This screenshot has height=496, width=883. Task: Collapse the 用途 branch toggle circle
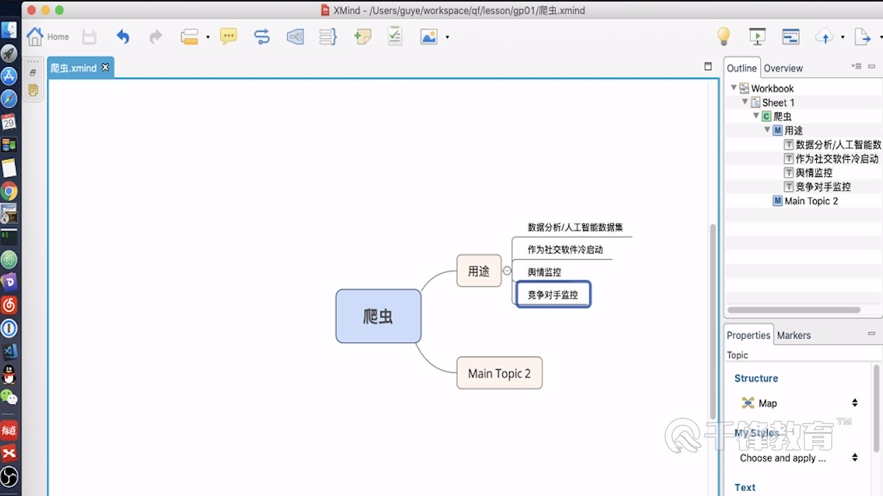[507, 271]
